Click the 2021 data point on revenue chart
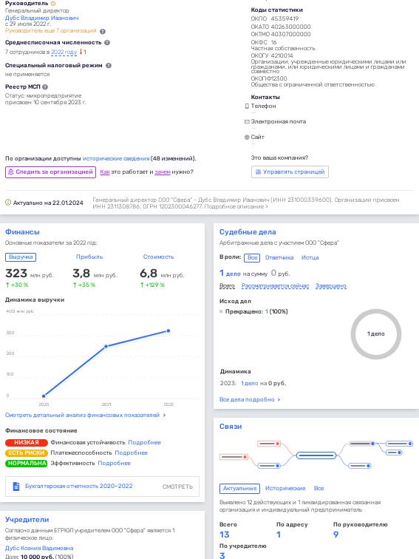This screenshot has width=419, height=559. tap(106, 347)
